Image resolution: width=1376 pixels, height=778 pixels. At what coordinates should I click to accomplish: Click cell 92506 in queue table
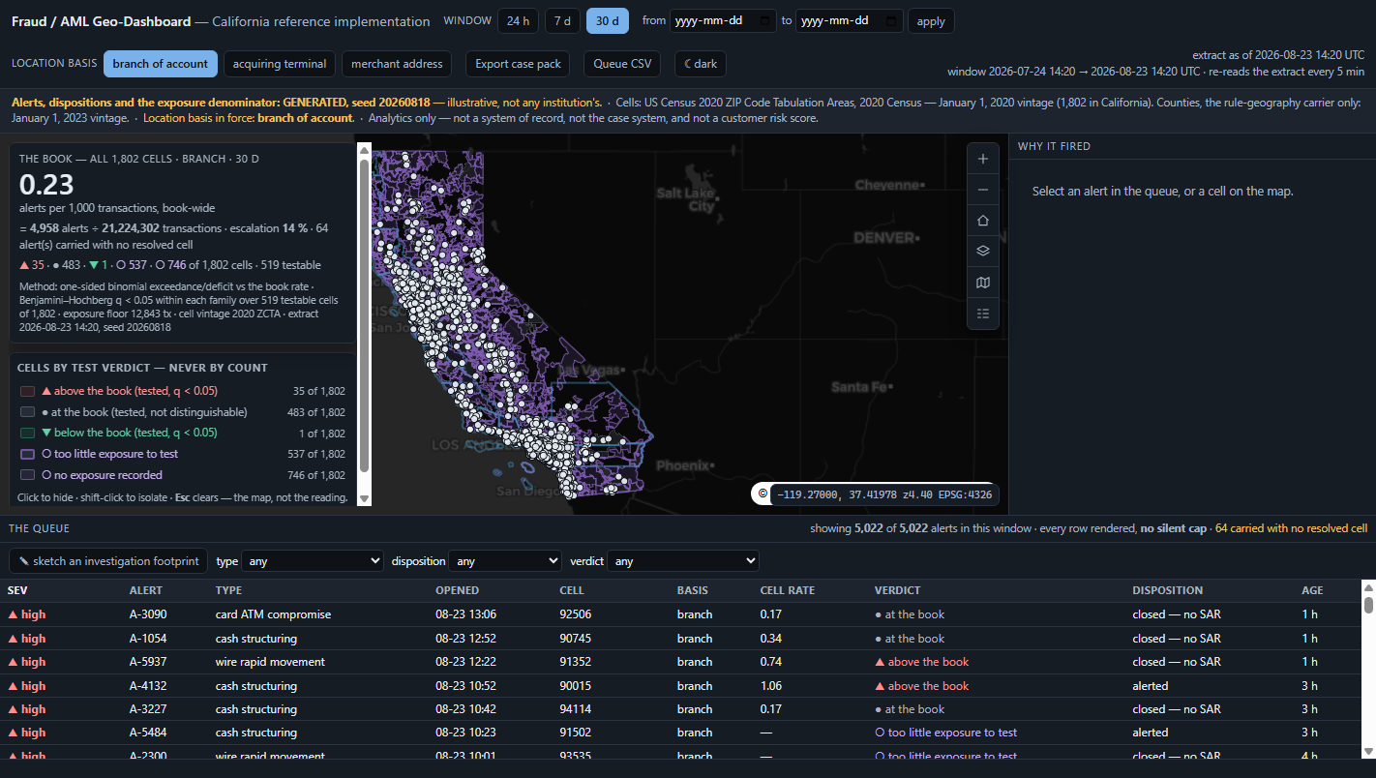[575, 614]
